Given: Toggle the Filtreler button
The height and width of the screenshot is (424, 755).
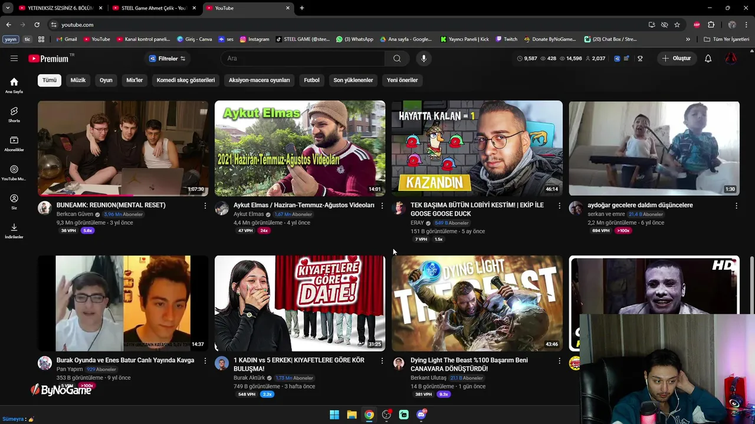Looking at the screenshot, I should 167,58.
